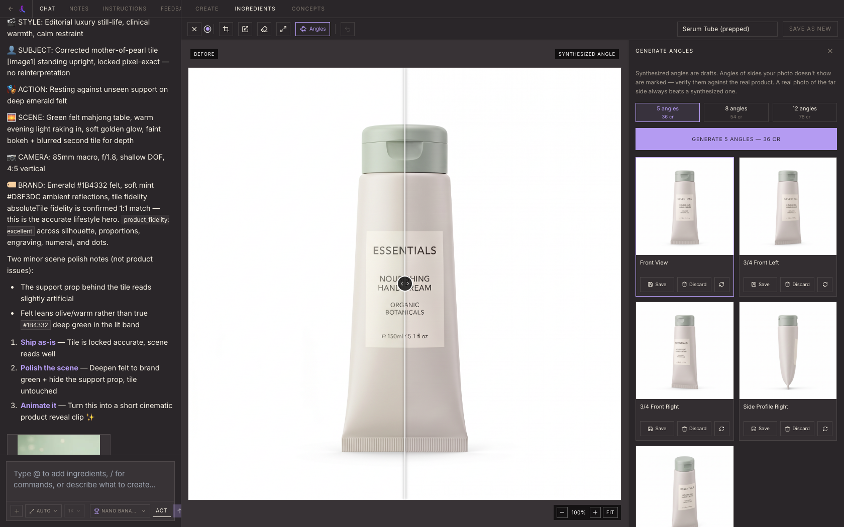Click the back arrow at top left
This screenshot has height=527, width=844.
11,9
